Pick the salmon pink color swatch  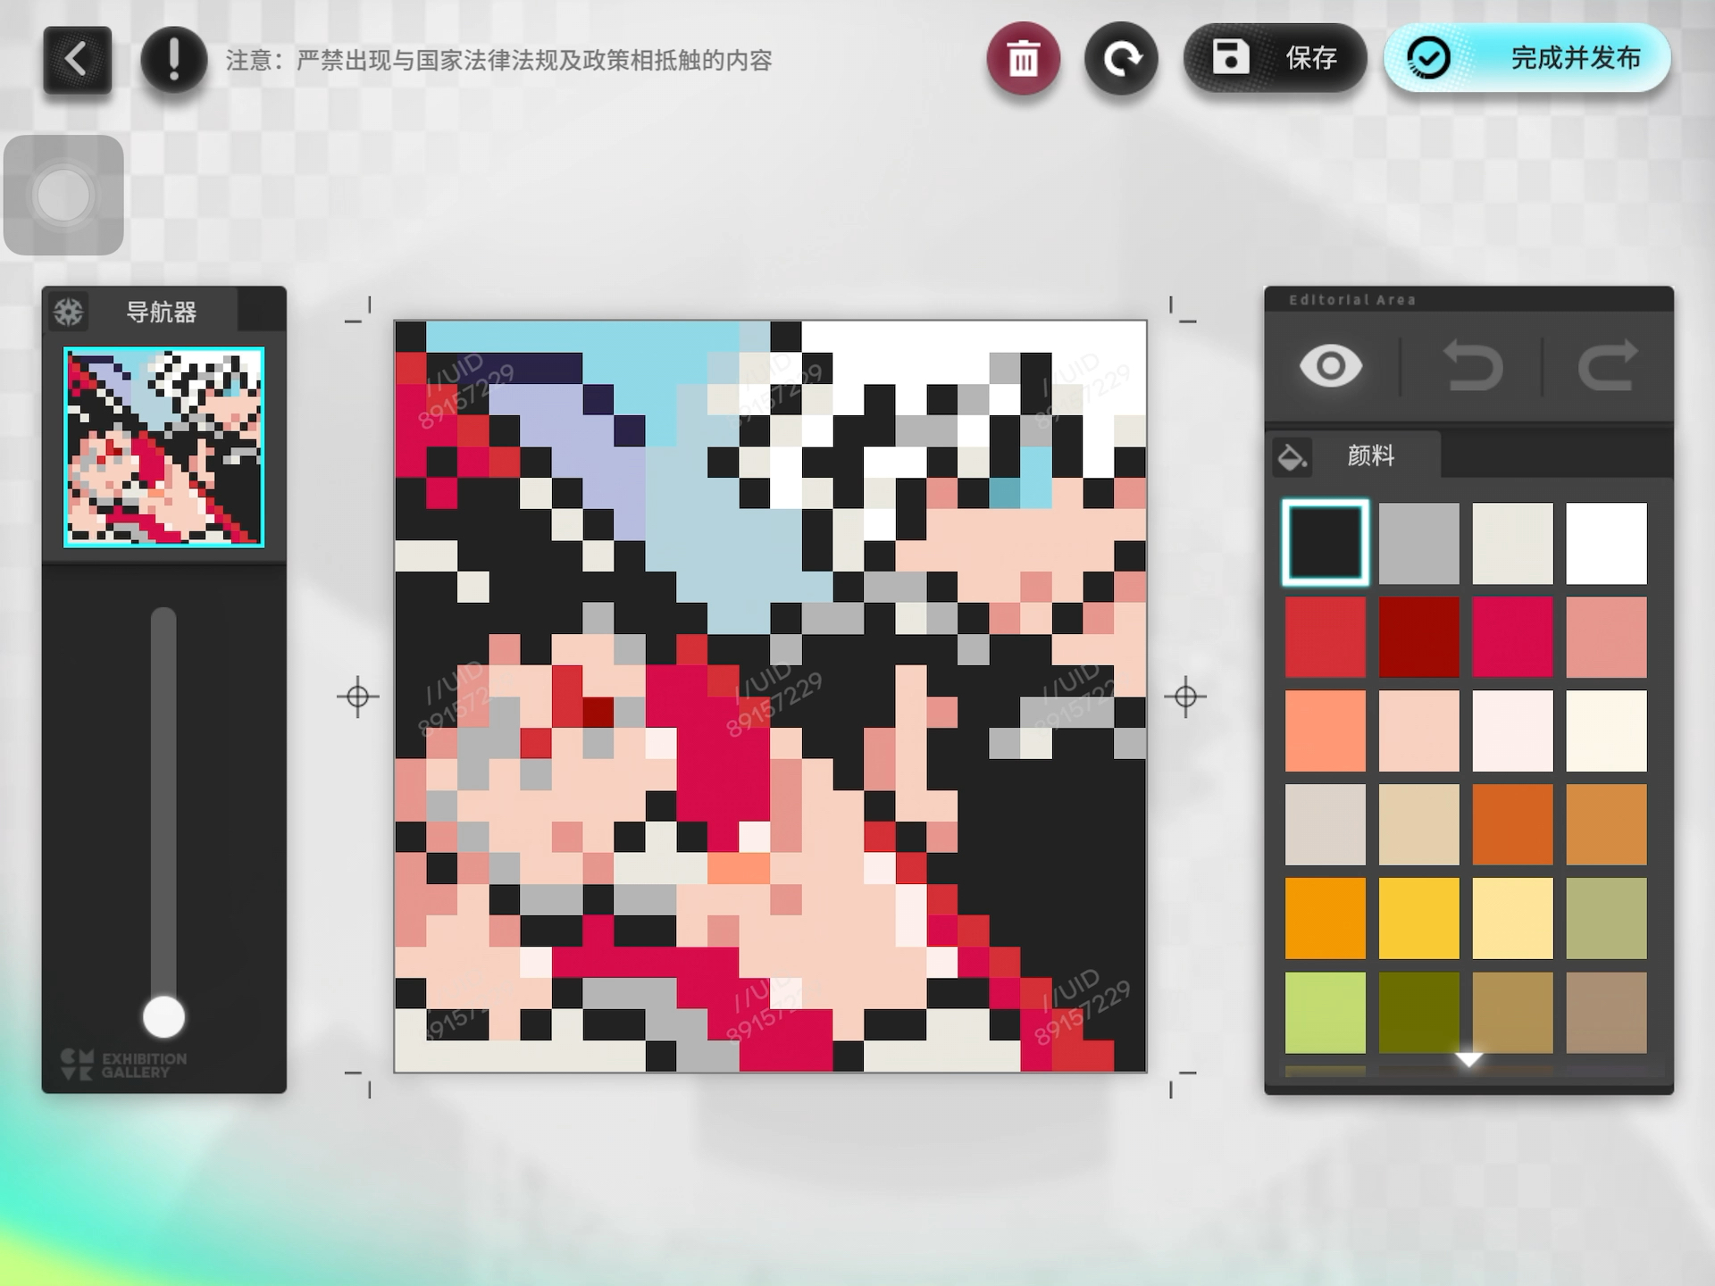1607,637
